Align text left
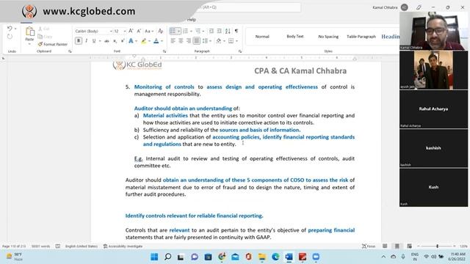 [x=173, y=41]
